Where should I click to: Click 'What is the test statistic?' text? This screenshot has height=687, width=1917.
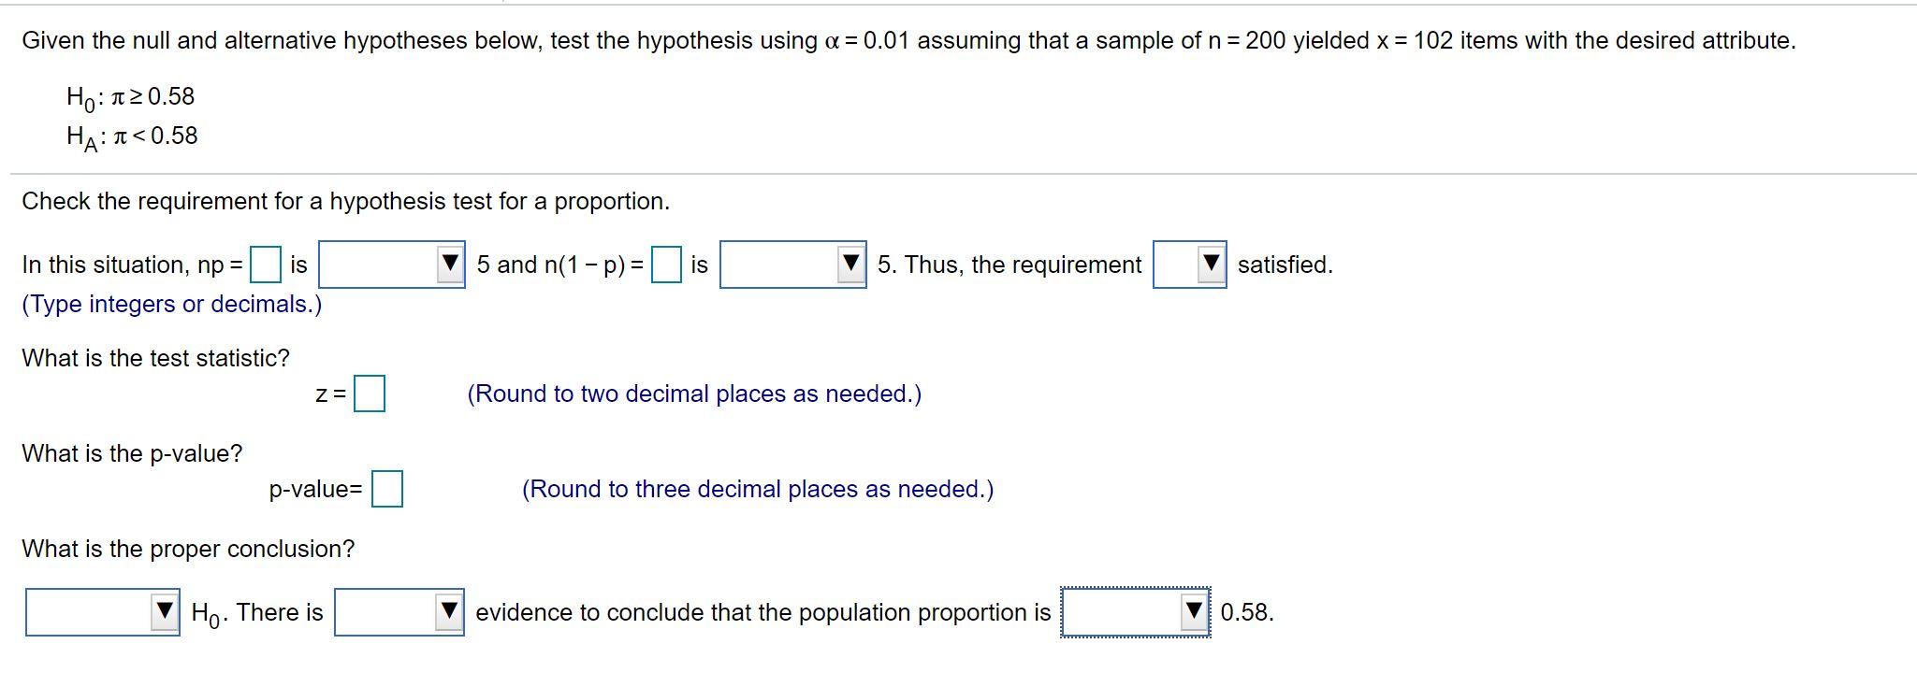tap(155, 359)
